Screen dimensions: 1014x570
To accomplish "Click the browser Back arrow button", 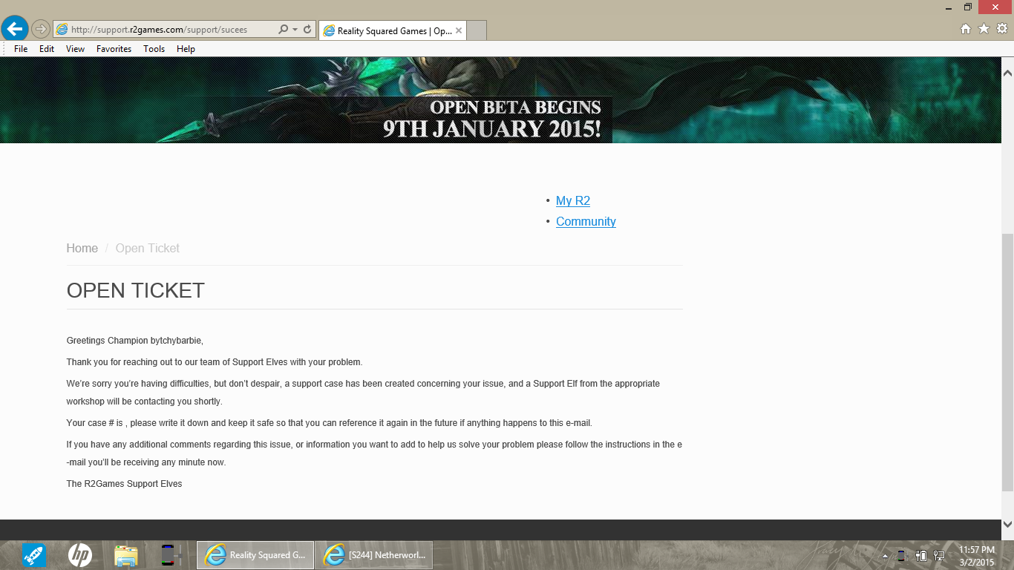I will click(x=14, y=29).
